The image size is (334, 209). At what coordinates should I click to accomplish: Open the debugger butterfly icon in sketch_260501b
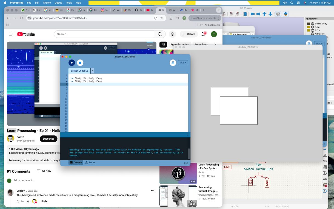click(173, 63)
